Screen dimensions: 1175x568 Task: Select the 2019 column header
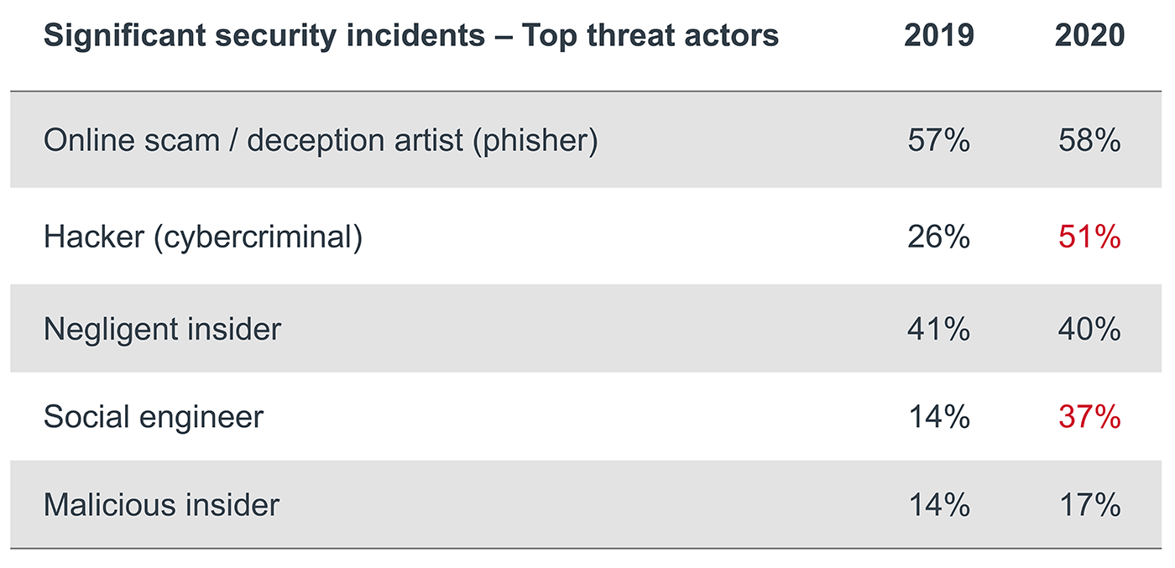pyautogui.click(x=938, y=36)
